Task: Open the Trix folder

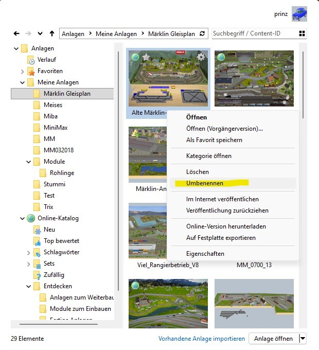Action: 48,207
